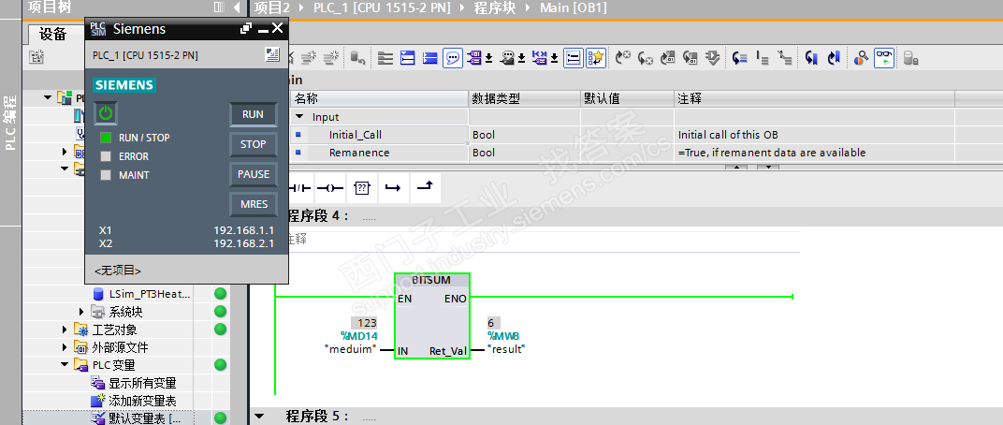
Task: Expand the 系统块 tree node
Action: click(81, 312)
